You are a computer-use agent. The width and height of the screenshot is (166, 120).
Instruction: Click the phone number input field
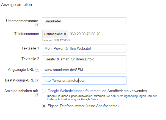(88, 34)
